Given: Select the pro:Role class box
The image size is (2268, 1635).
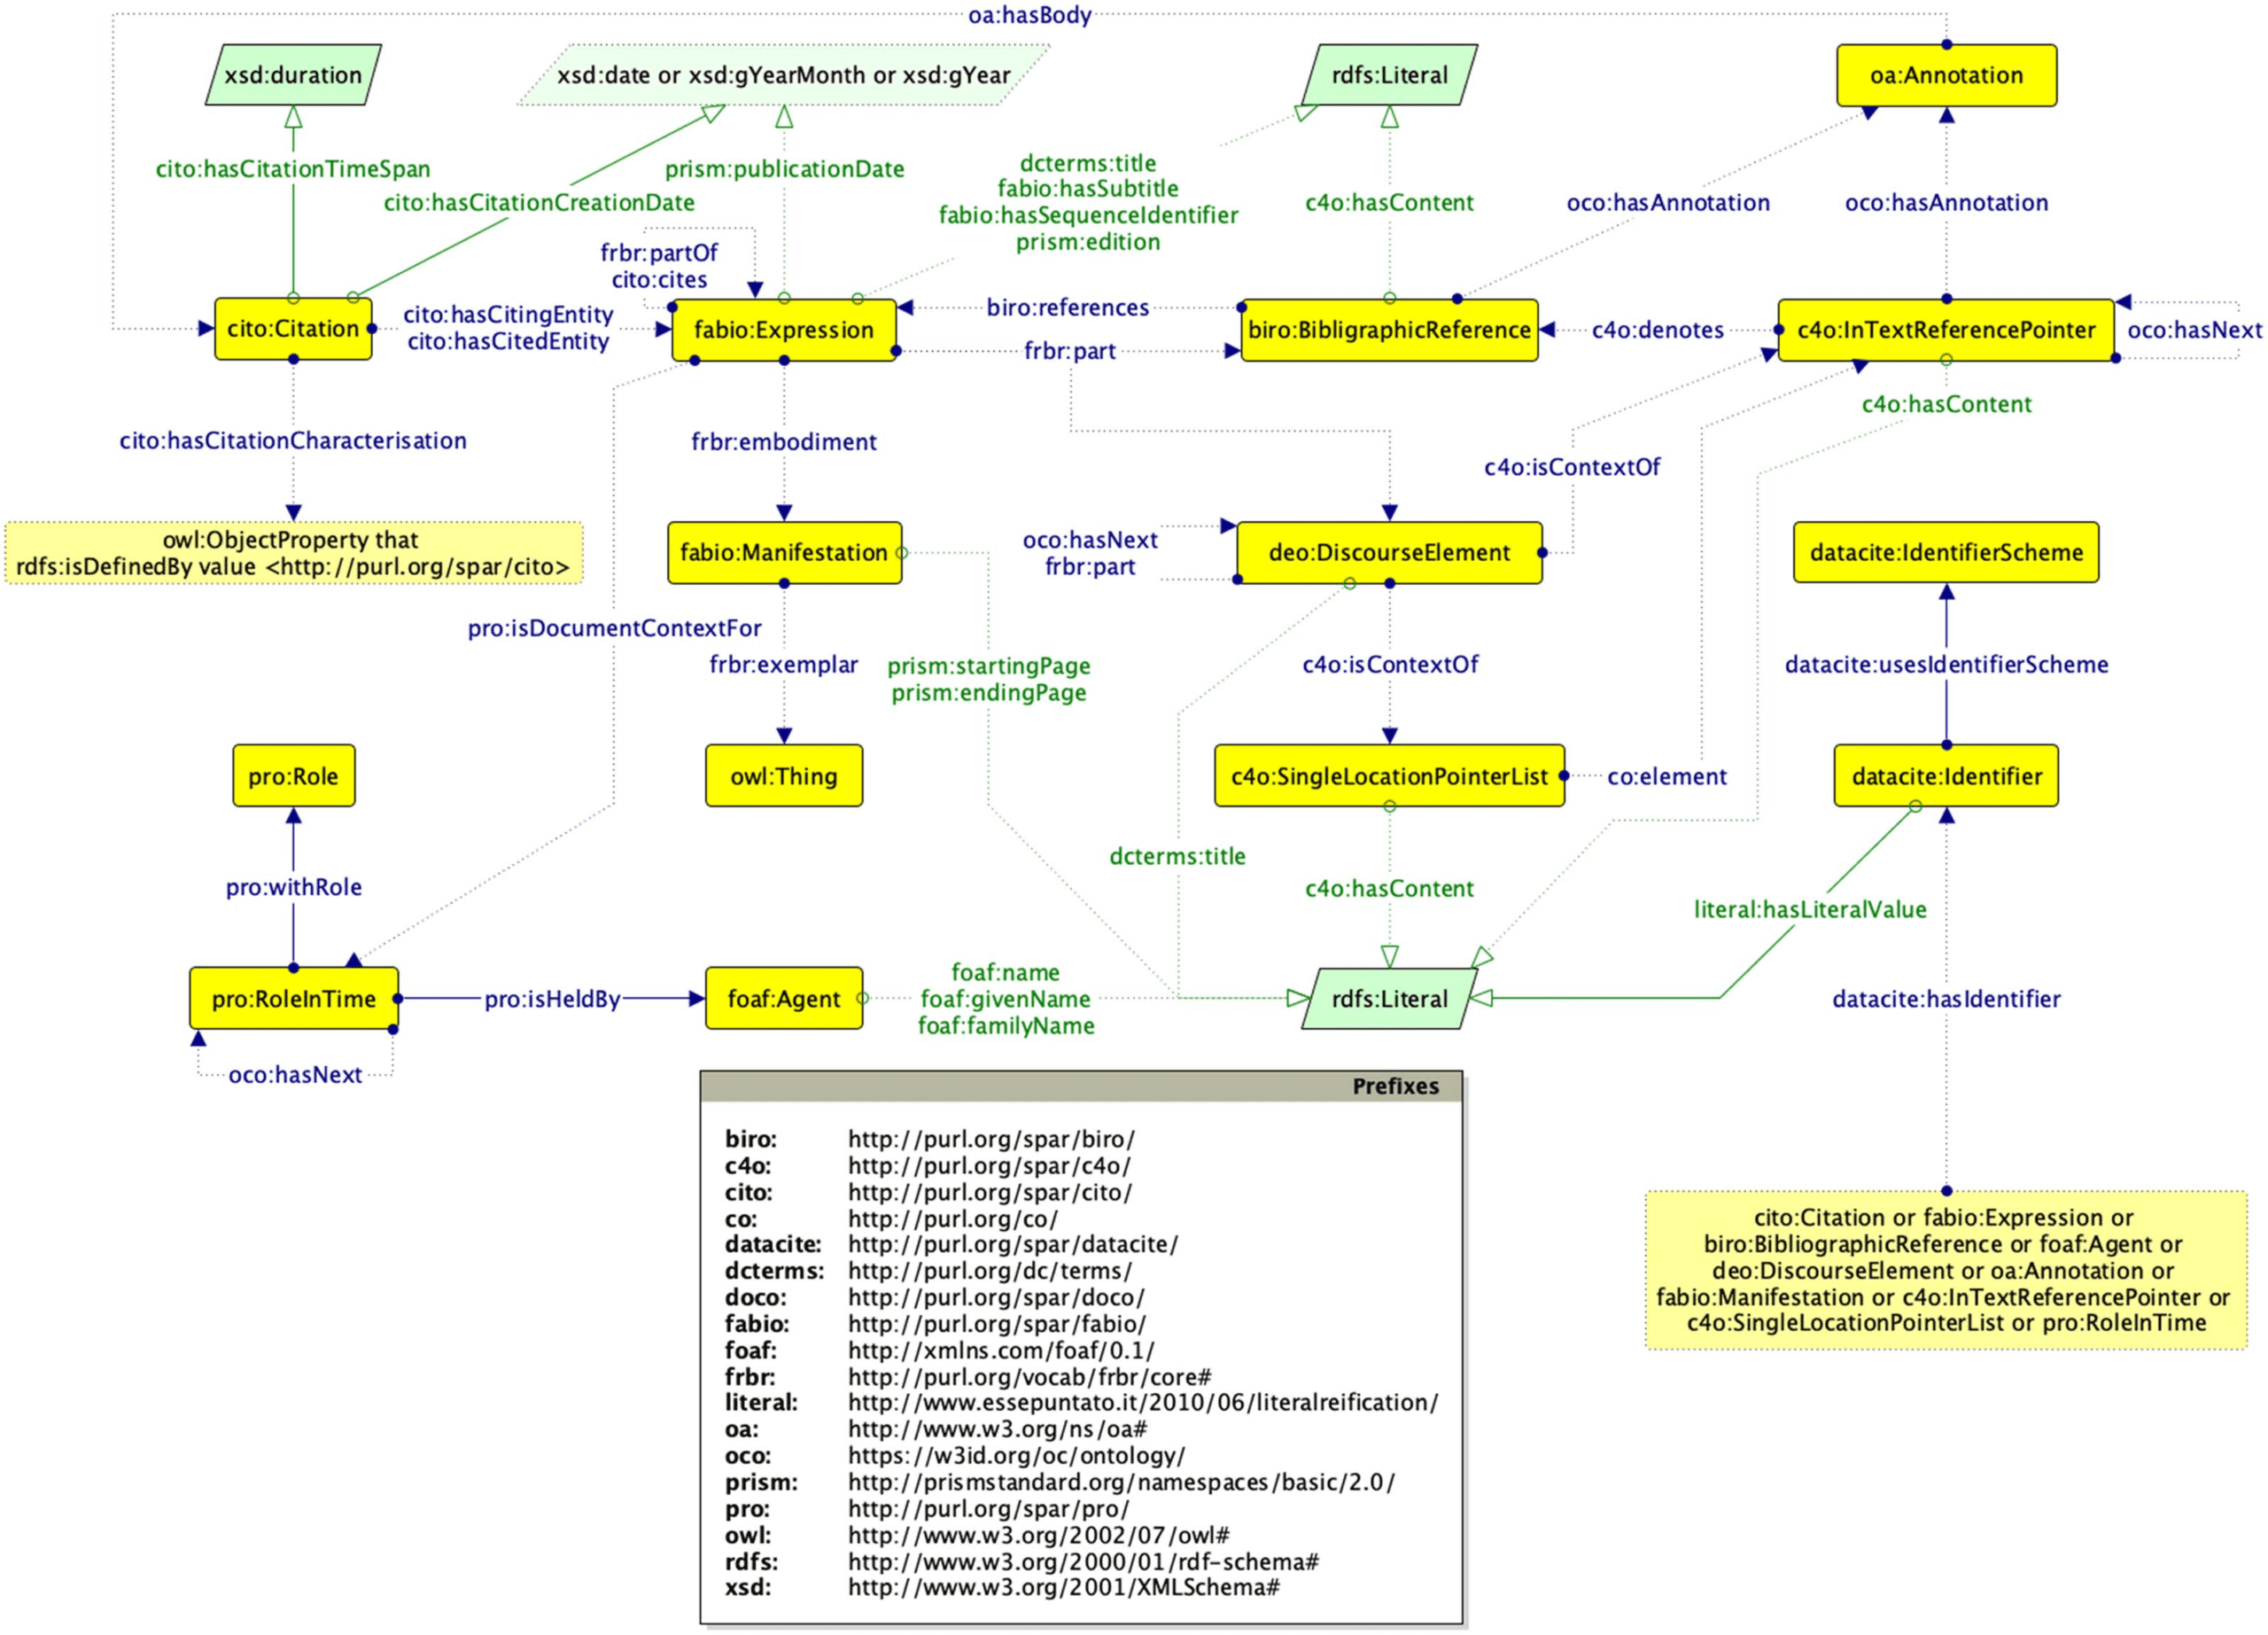Looking at the screenshot, I should [293, 776].
